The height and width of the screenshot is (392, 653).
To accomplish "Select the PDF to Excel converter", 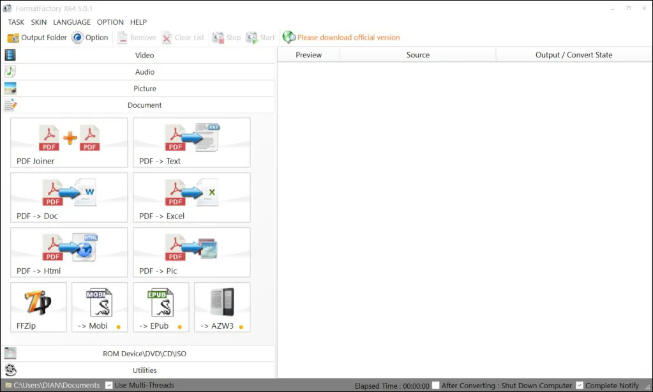I will coord(191,197).
